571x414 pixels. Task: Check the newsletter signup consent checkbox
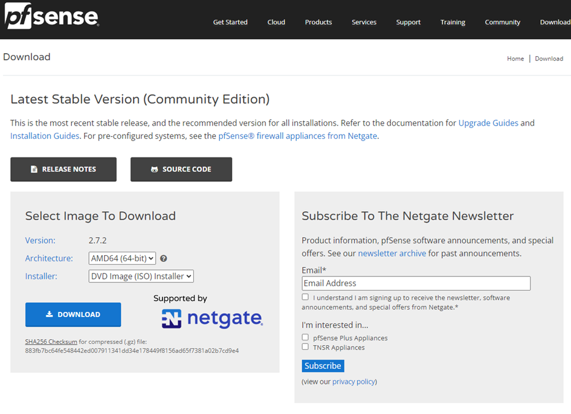click(305, 297)
